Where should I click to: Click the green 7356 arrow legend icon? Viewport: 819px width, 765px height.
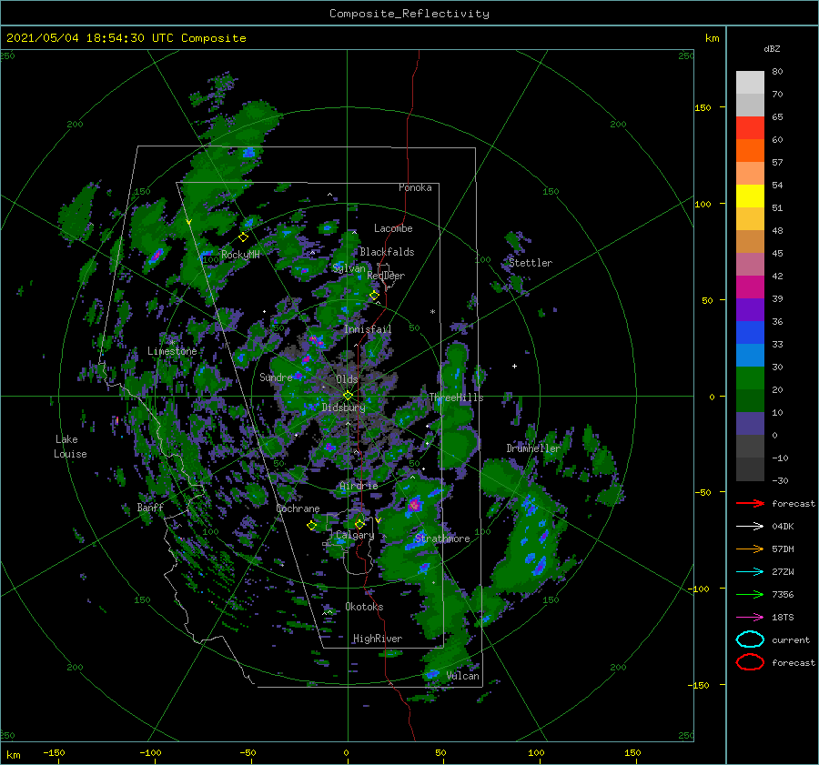[x=750, y=594]
